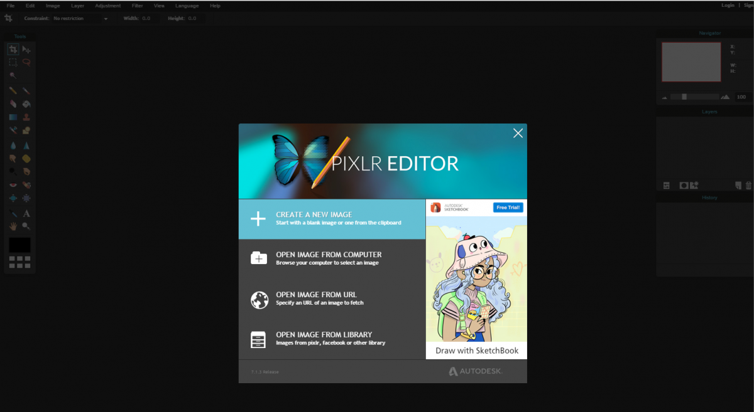The height and width of the screenshot is (412, 754).
Task: Click the Login link
Action: [728, 6]
